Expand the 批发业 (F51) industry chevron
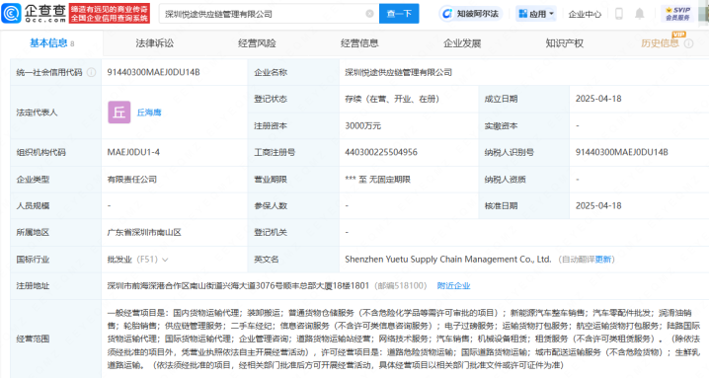Viewport: 709px width, 378px height. click(165, 260)
